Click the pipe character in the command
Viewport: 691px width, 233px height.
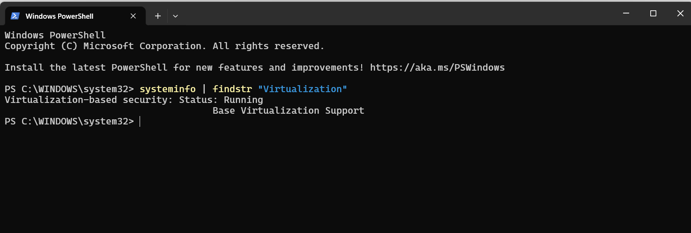click(204, 89)
